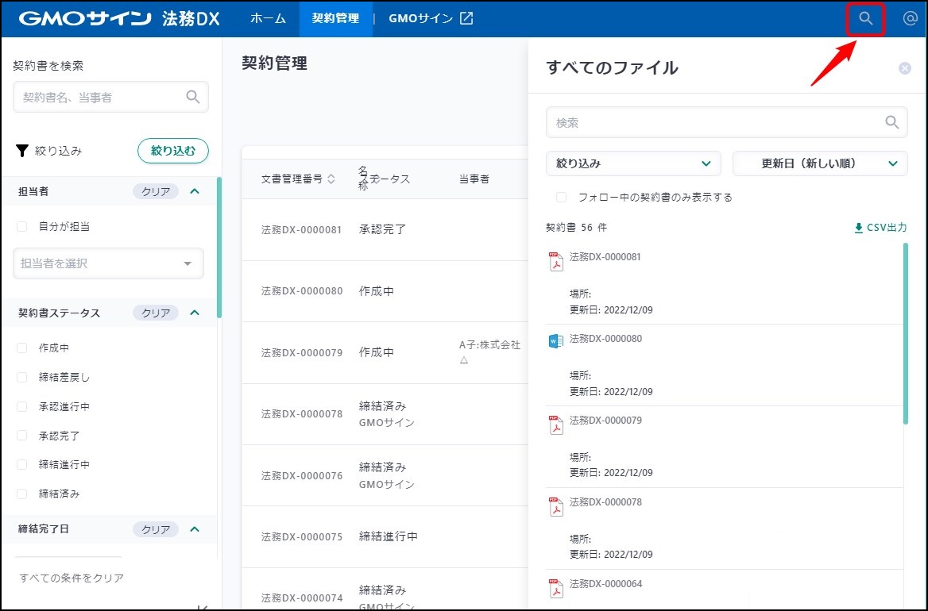This screenshot has height=611, width=928.
Task: Check the 締結差戻し status checkbox
Action: [22, 377]
